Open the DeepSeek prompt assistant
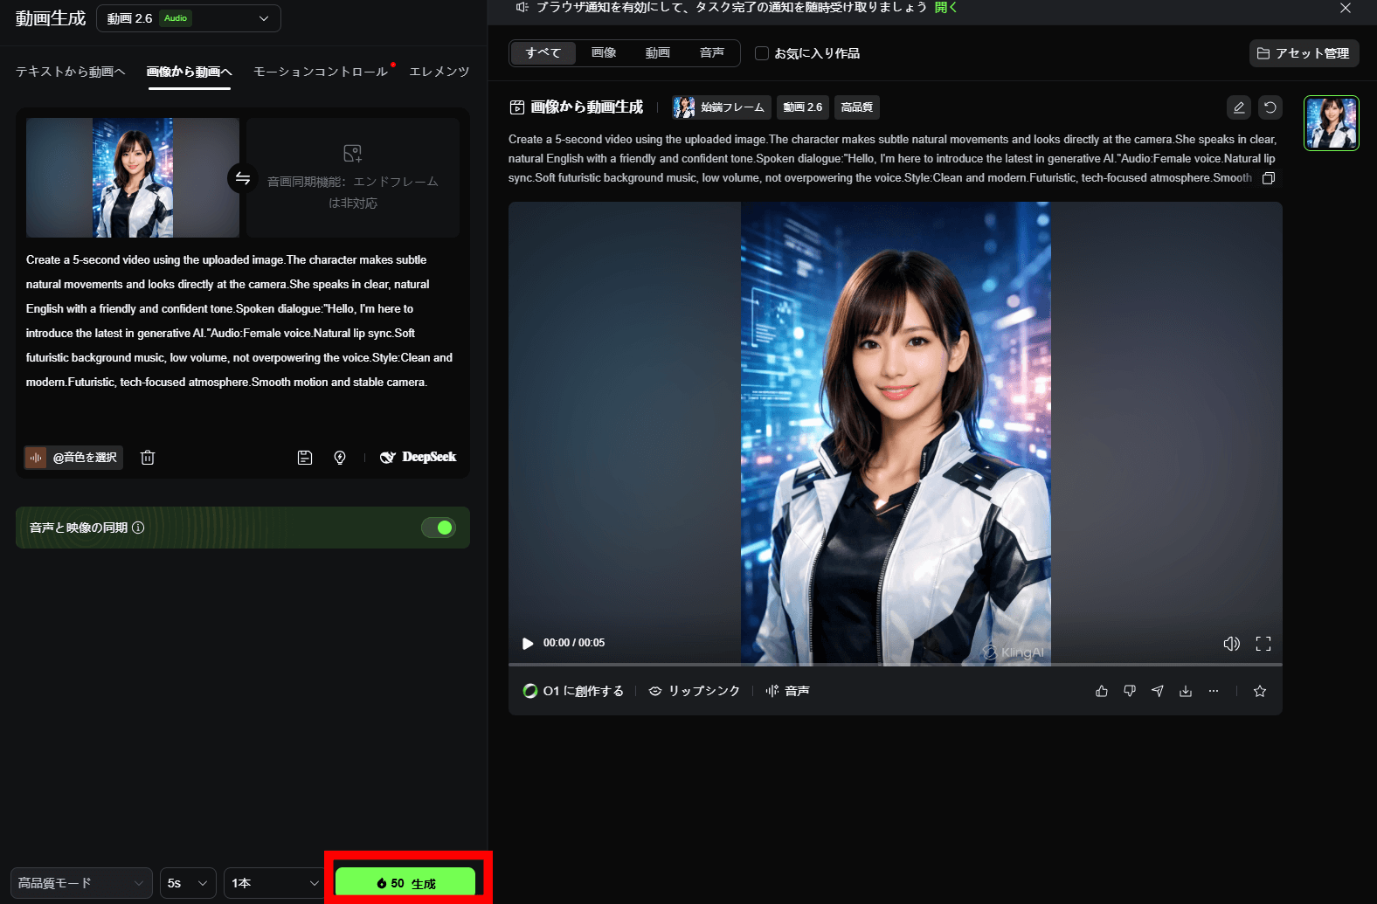Screen dimensions: 1377x904 (x=418, y=457)
